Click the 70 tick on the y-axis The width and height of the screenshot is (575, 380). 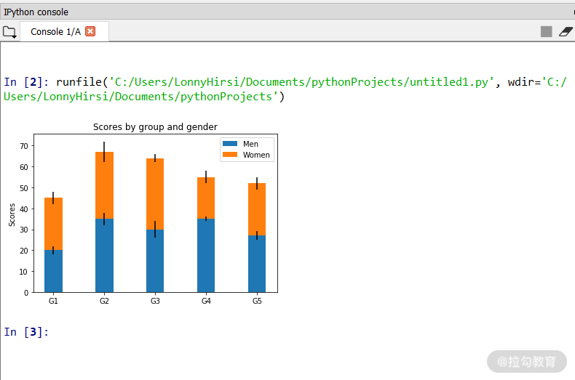(23, 146)
